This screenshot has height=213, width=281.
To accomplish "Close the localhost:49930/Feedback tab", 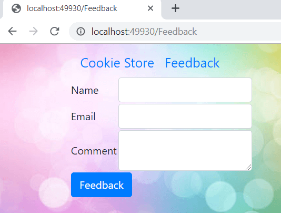I will click(150, 8).
